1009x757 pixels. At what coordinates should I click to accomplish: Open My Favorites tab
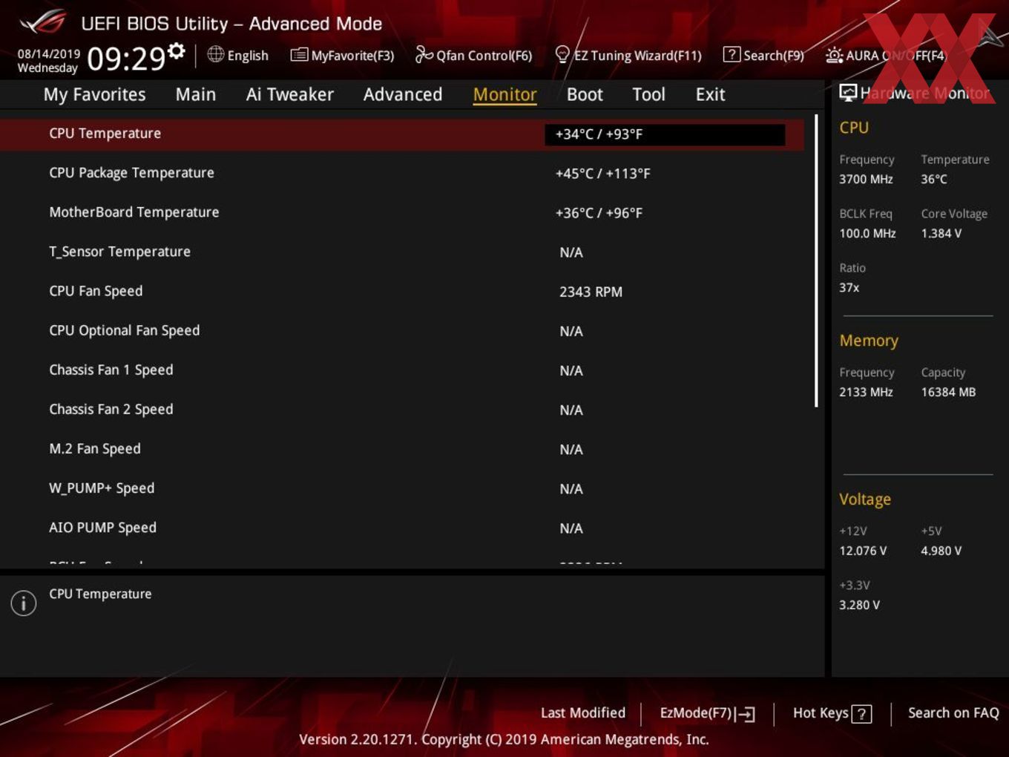click(94, 95)
